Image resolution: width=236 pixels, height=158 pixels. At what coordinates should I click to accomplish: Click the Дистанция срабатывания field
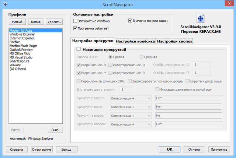[x=127, y=89]
